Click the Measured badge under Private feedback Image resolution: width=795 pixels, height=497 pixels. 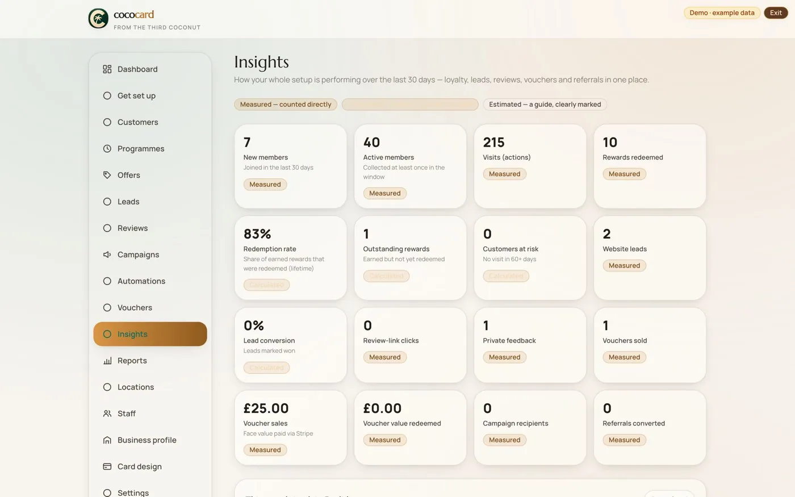(505, 357)
